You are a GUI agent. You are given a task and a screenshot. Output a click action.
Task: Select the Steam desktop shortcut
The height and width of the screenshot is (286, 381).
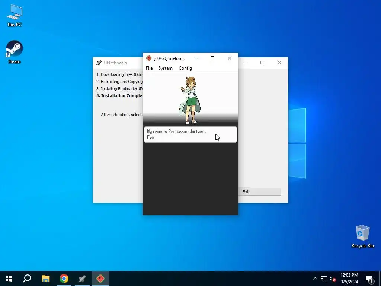15,52
